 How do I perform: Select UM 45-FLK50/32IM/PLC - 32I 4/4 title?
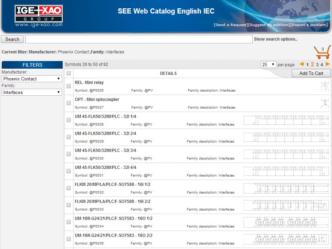105,168
